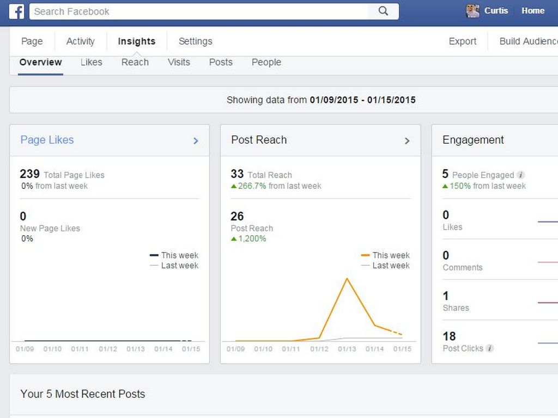Screen dimensions: 558x418
Task: Click info icon next to People Engaged
Action: coord(521,175)
